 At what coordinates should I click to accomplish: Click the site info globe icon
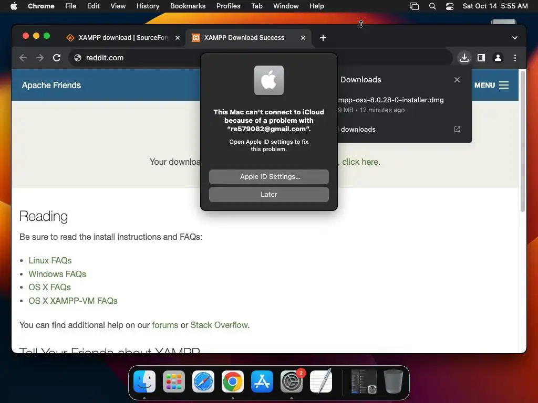[78, 58]
